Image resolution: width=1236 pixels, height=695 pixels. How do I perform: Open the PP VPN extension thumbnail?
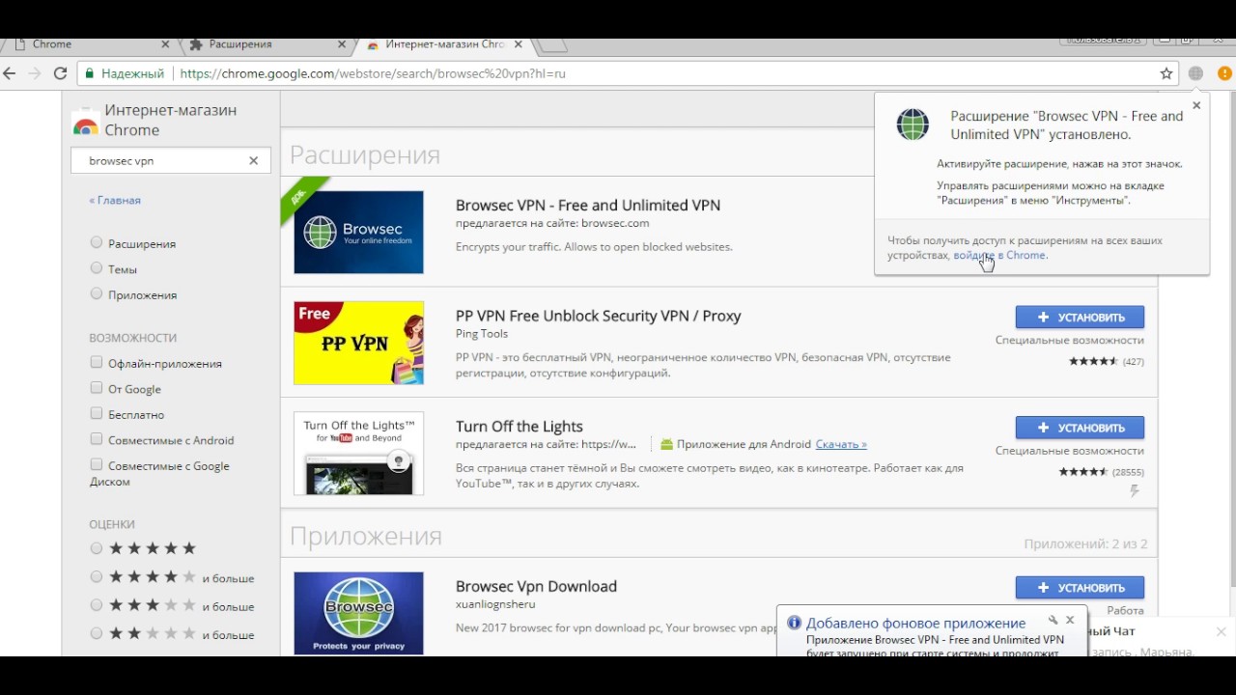358,343
